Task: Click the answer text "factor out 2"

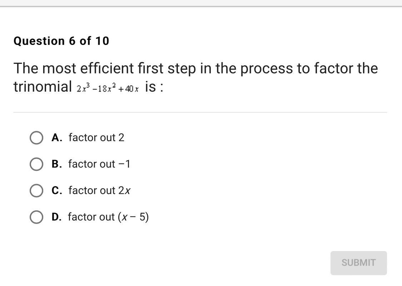Action: click(x=96, y=138)
